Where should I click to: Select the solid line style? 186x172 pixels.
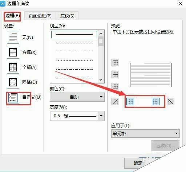(x=74, y=35)
